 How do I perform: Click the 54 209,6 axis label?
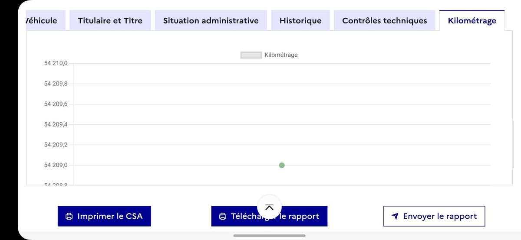pyautogui.click(x=56, y=104)
